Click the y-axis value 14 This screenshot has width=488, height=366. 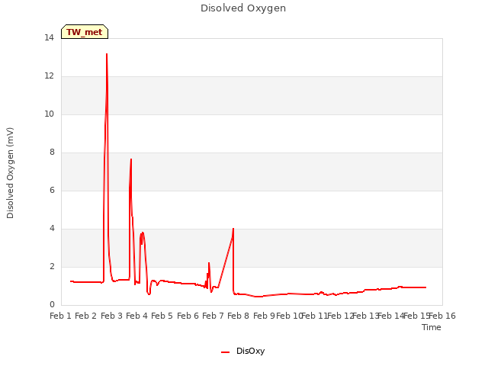pyautogui.click(x=49, y=38)
